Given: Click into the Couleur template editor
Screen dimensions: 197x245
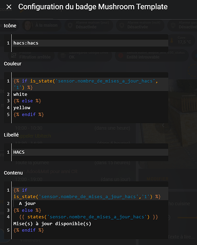Looking at the screenshot, I should click(x=86, y=98).
